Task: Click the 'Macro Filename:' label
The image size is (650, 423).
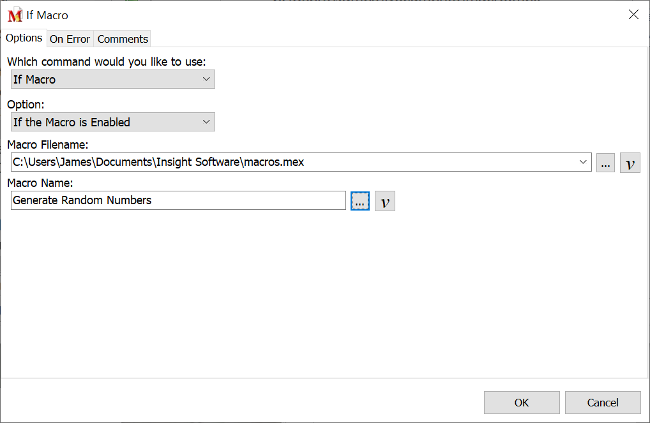Action: (47, 145)
